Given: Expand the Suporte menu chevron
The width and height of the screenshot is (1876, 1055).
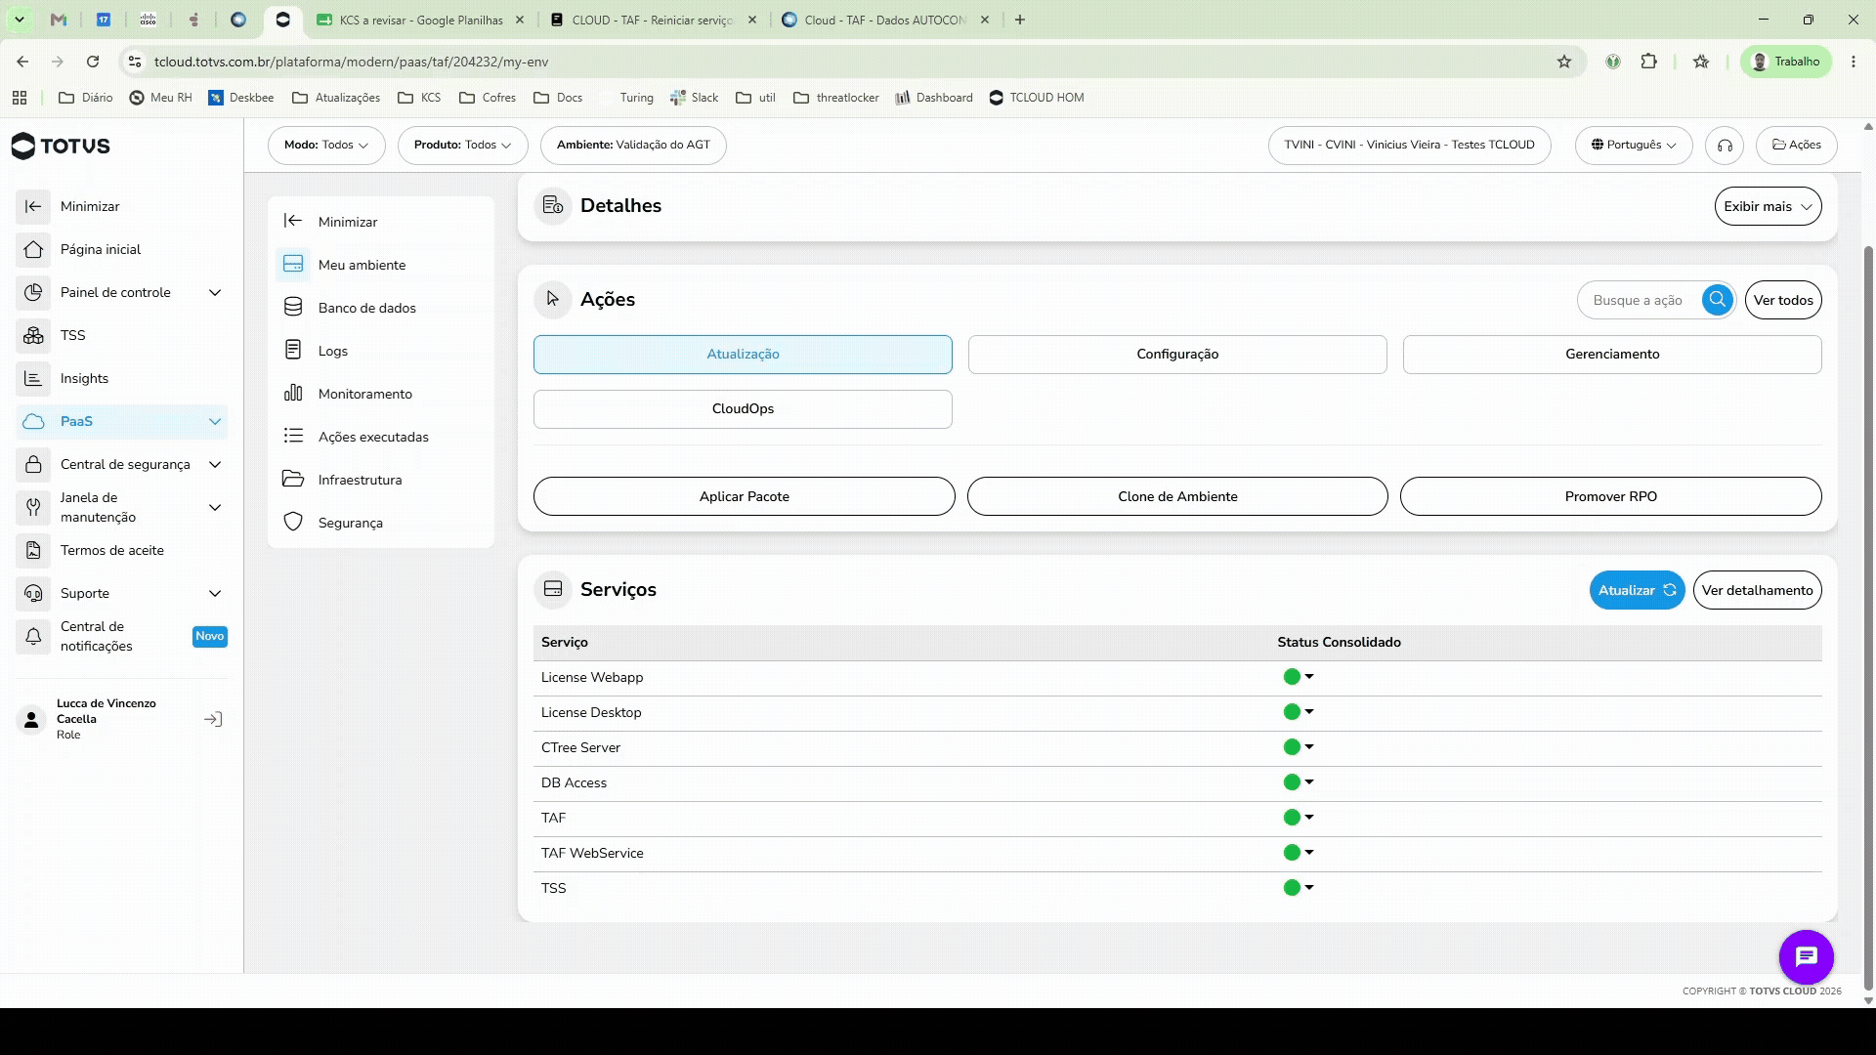Looking at the screenshot, I should 215,593.
